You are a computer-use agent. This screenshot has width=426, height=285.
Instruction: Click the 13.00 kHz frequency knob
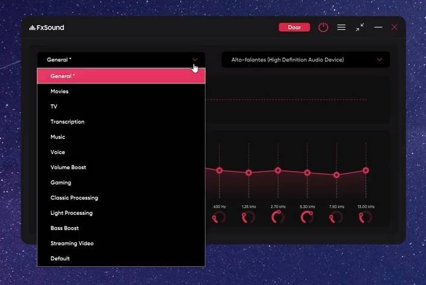click(366, 217)
